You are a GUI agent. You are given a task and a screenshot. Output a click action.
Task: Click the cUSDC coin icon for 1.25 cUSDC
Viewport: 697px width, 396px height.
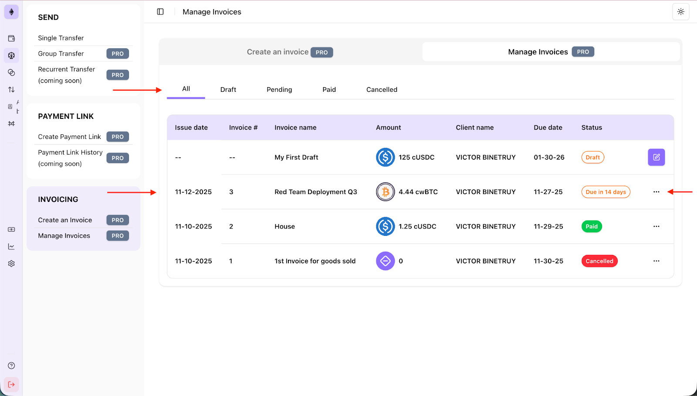[386, 226]
